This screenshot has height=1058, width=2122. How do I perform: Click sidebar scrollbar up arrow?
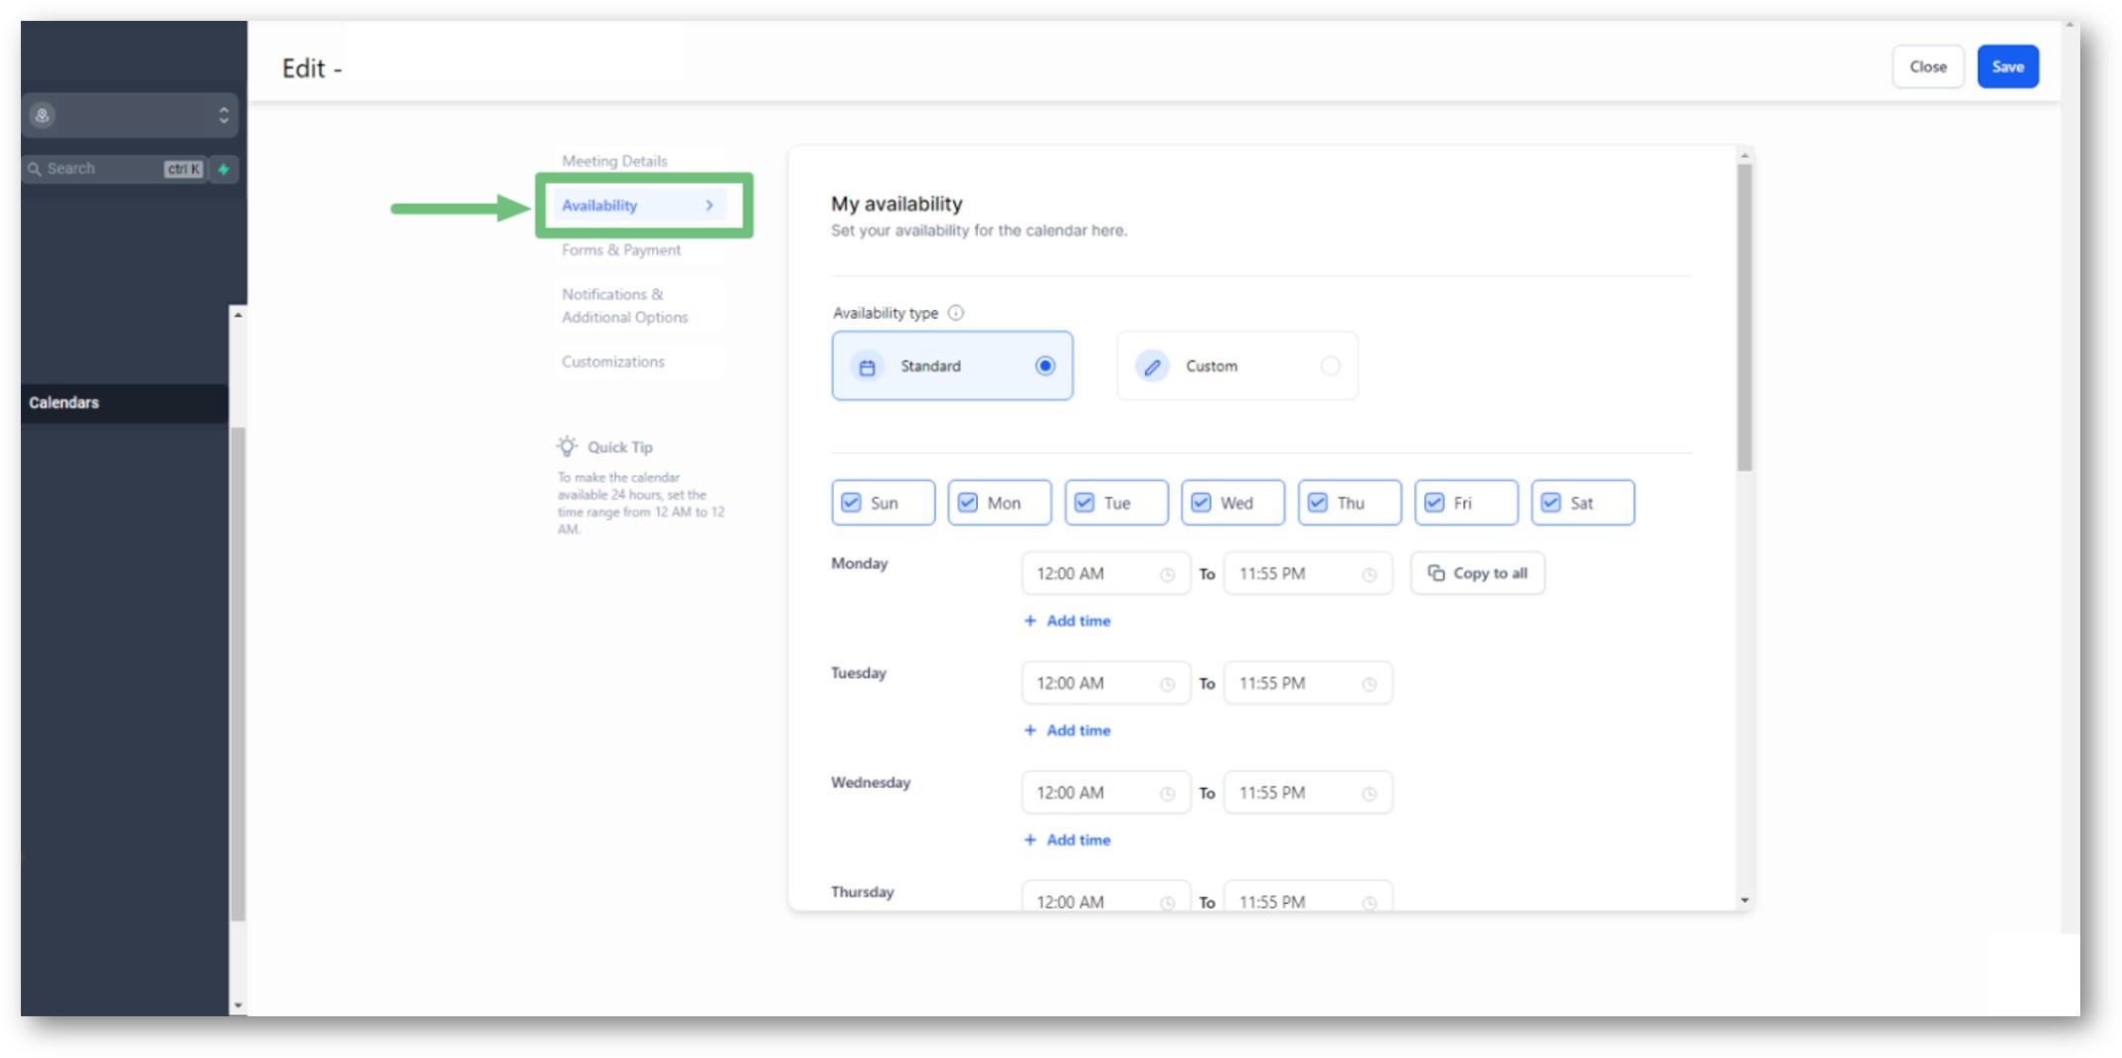coord(238,314)
